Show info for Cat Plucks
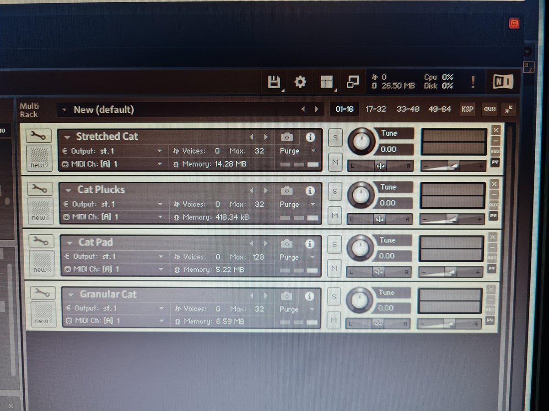Screen dimensions: 549x411 [310, 190]
